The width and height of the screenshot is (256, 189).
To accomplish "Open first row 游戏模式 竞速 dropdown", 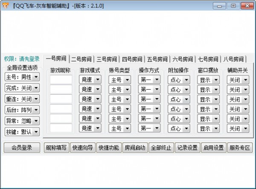I will pos(90,79).
